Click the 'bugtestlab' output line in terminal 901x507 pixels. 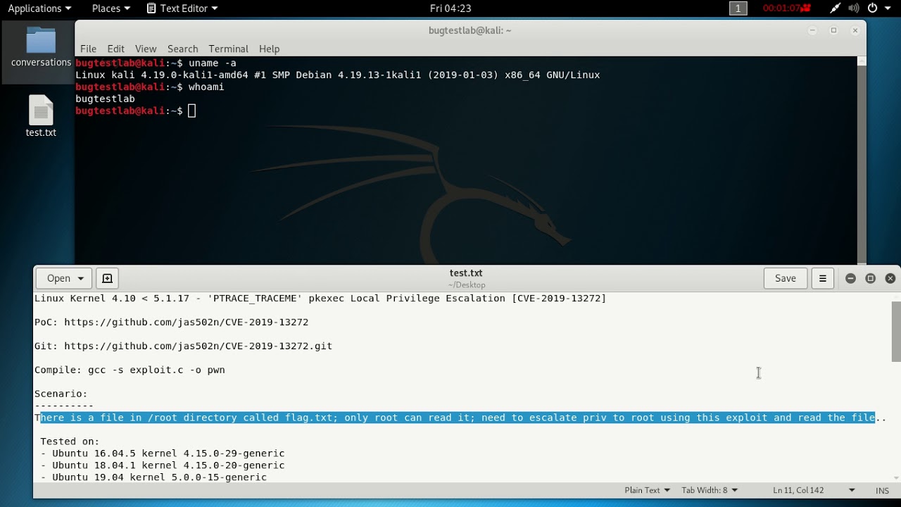[x=105, y=99]
